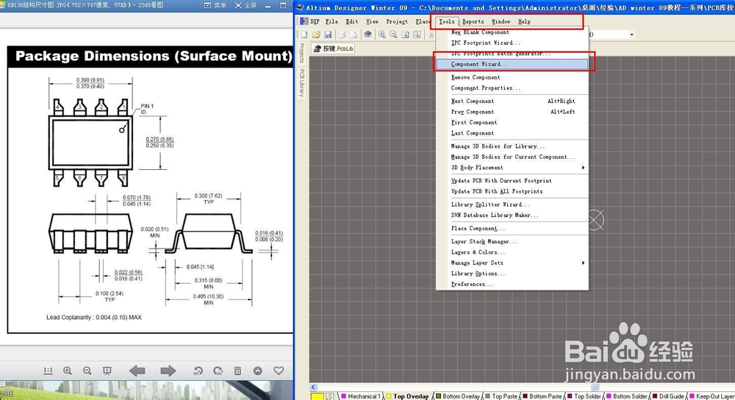735x400 pixels.
Task: Click the layers stack icon in Altium toolbar
Action: click(x=368, y=35)
